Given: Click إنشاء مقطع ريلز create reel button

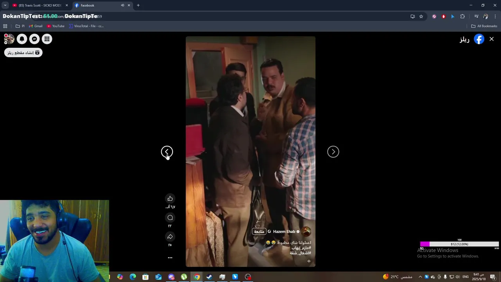Looking at the screenshot, I should (x=23, y=52).
